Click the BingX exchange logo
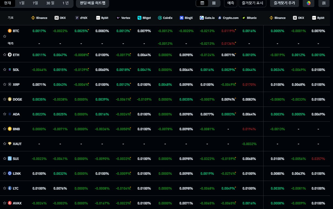The height and width of the screenshot is (209, 333). (182, 18)
